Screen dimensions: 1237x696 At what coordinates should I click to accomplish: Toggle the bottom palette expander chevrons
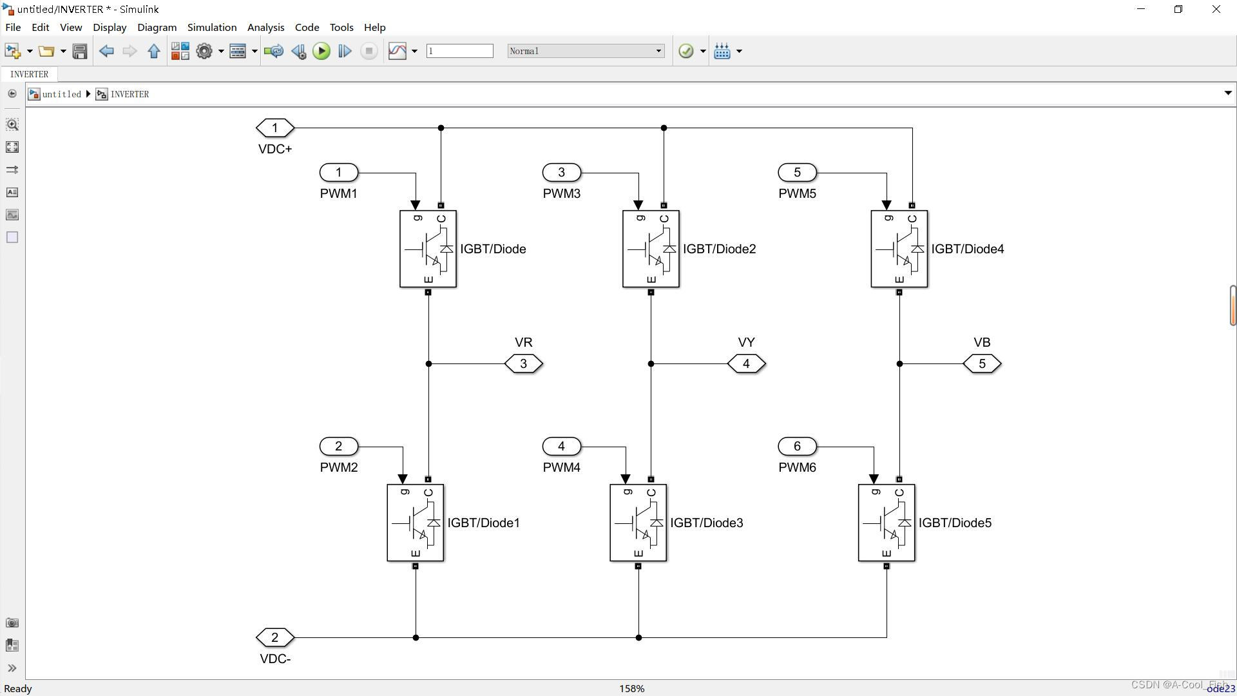[12, 668]
